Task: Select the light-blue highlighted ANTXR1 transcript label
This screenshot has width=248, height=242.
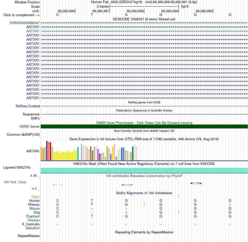Action: pos(33,31)
